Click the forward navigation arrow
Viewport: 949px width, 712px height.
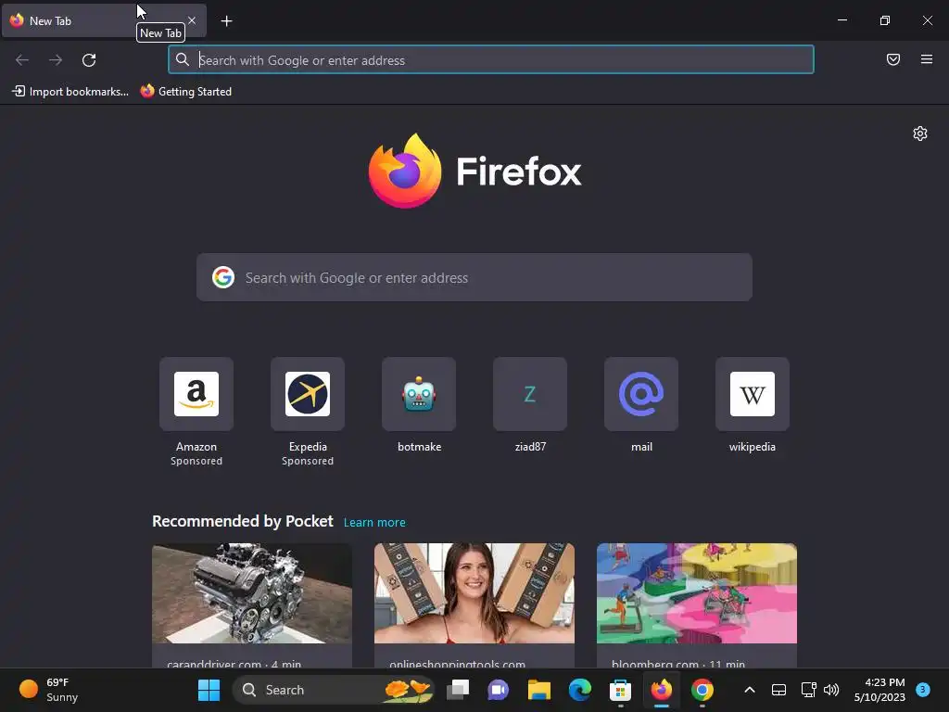coord(56,60)
